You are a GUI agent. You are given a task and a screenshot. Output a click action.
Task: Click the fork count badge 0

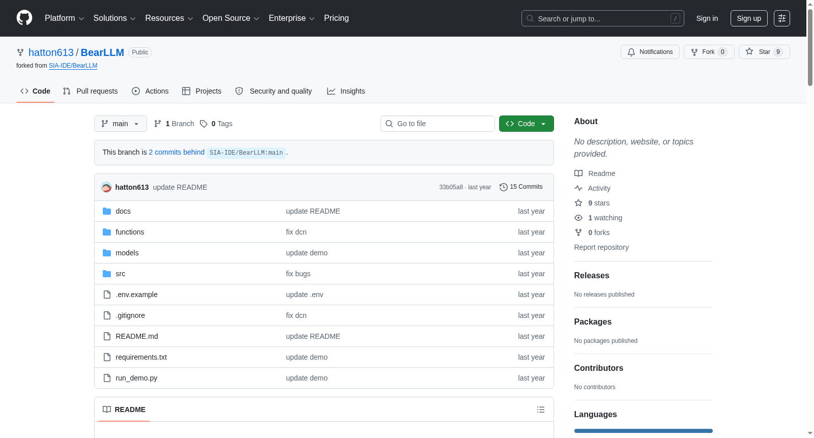722,52
